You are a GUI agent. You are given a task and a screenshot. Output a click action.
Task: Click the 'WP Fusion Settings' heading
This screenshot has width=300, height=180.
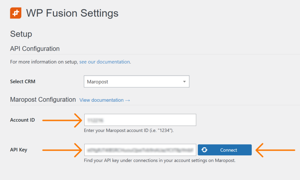click(72, 13)
